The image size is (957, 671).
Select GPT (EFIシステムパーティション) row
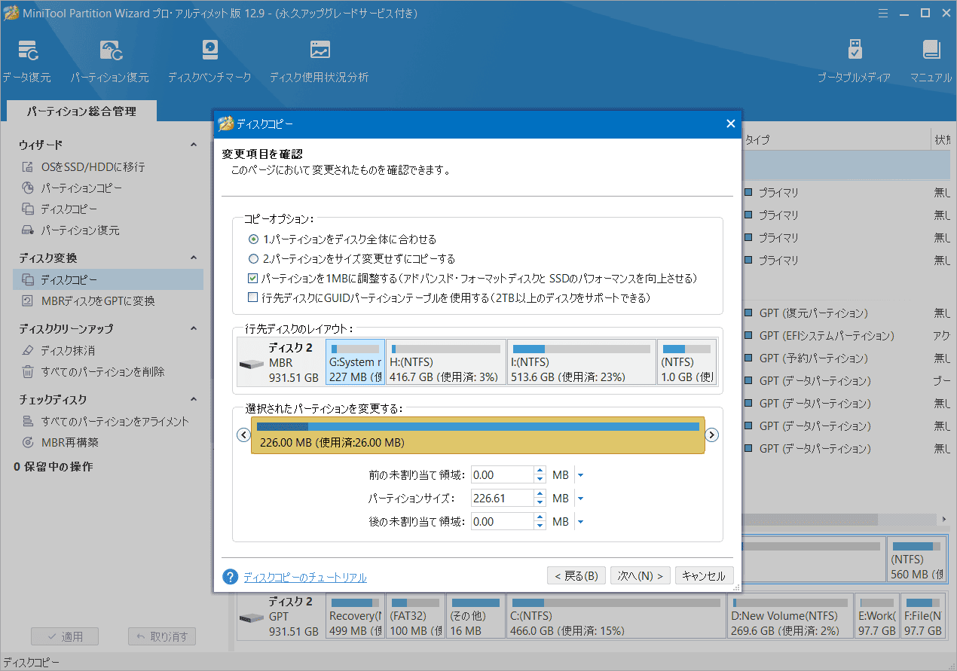click(x=826, y=336)
